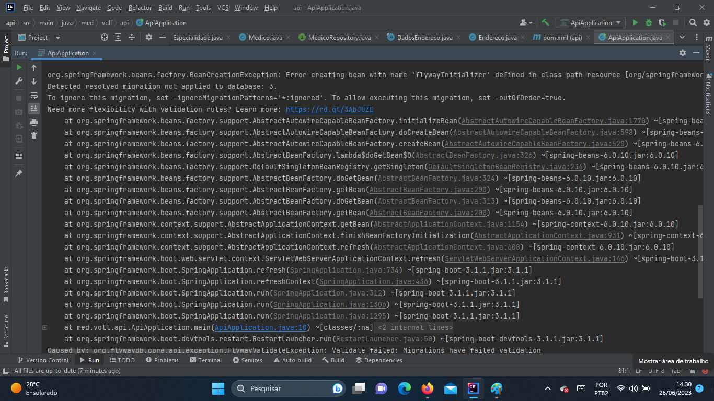Close the ApiApplication.java editor tab
The image size is (714, 401).
(x=669, y=38)
